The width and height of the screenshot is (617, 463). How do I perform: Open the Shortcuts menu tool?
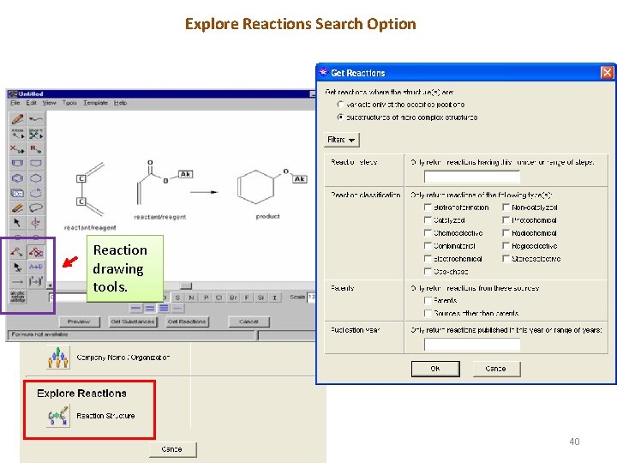coord(36,134)
